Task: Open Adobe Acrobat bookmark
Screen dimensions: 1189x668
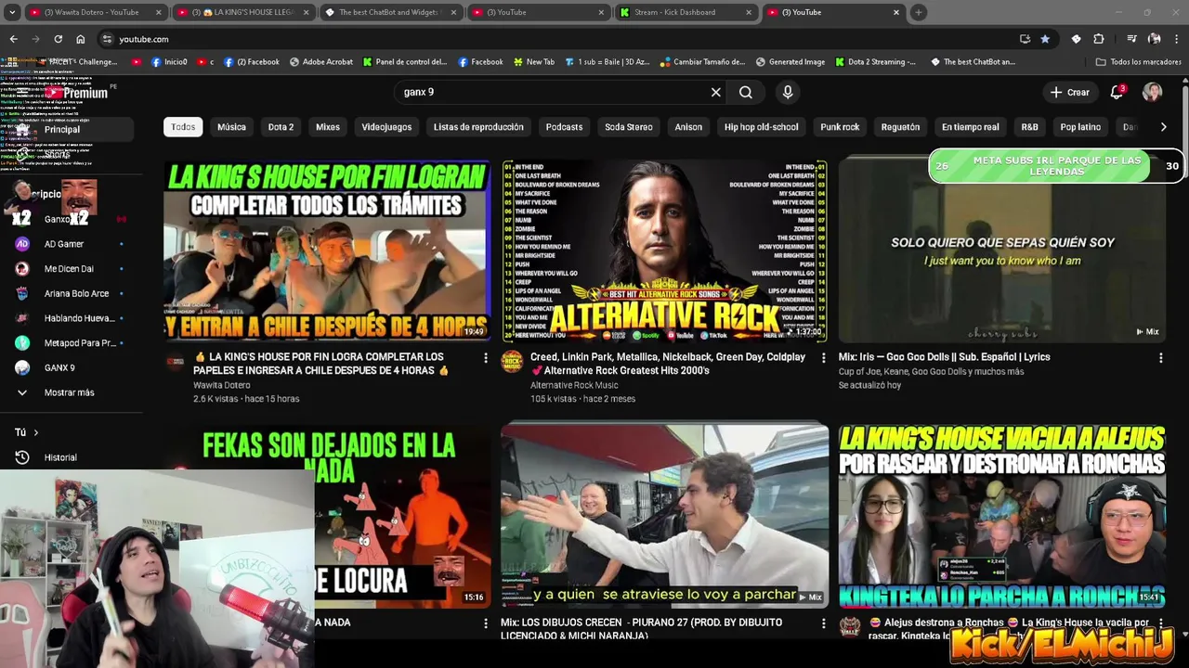Action: (x=321, y=62)
